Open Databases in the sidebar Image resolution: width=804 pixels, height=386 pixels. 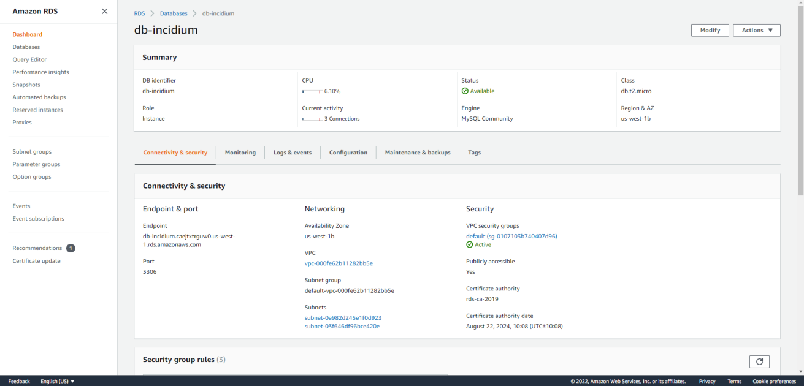coord(26,47)
